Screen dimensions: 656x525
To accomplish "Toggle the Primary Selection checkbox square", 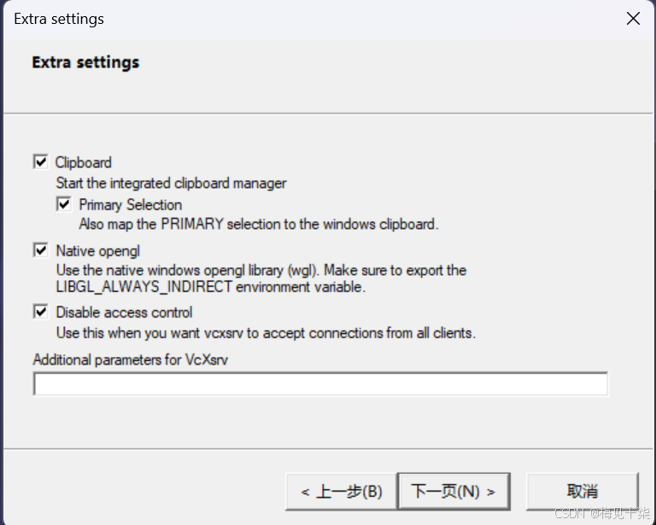I will click(64, 204).
